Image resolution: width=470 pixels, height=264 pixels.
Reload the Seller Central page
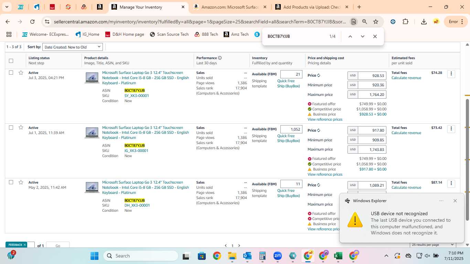[32, 22]
